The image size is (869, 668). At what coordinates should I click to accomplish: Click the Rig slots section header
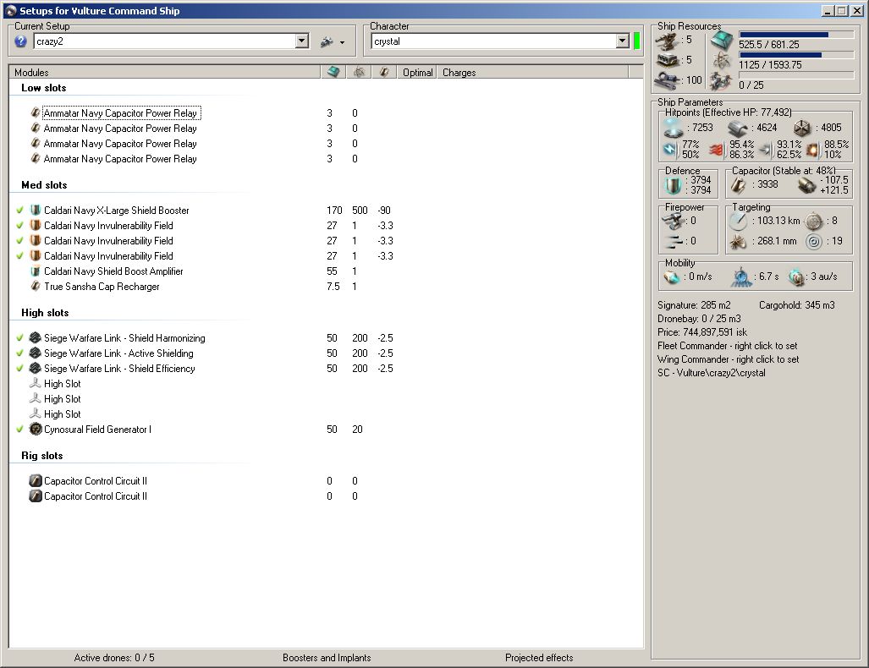click(42, 456)
